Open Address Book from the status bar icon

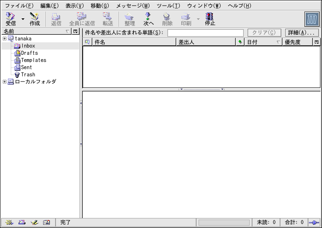click(46, 222)
